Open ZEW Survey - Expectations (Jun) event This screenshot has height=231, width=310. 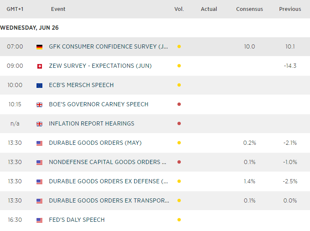pos(100,66)
